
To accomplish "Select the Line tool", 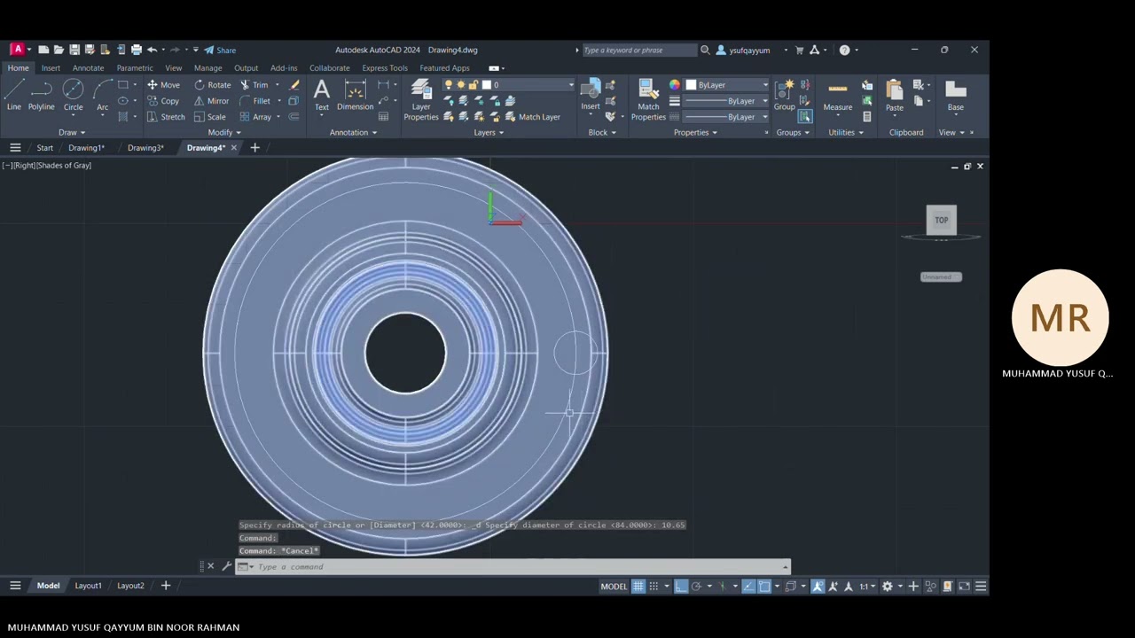I will click(13, 95).
